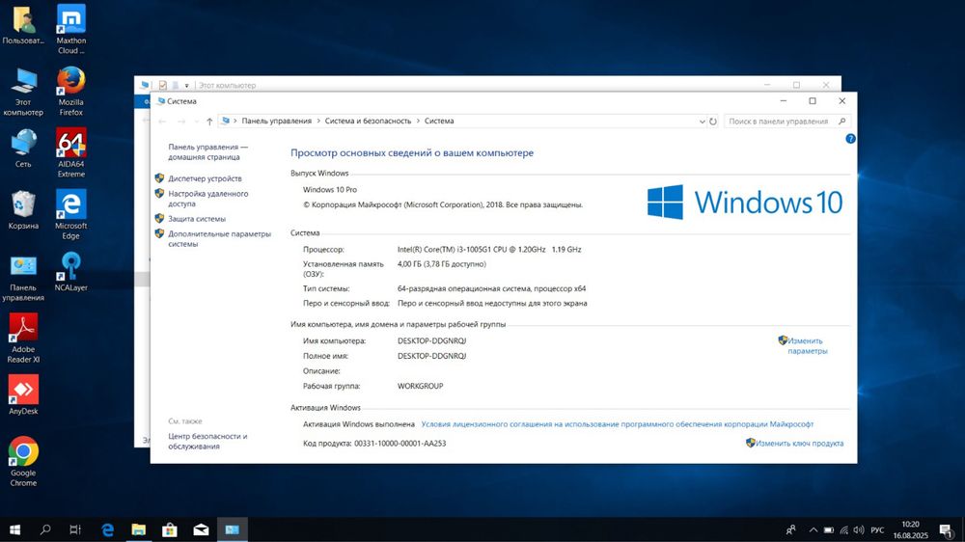Screen dimensions: 965x542
Task: Click the battery icon in system tray
Action: point(828,529)
